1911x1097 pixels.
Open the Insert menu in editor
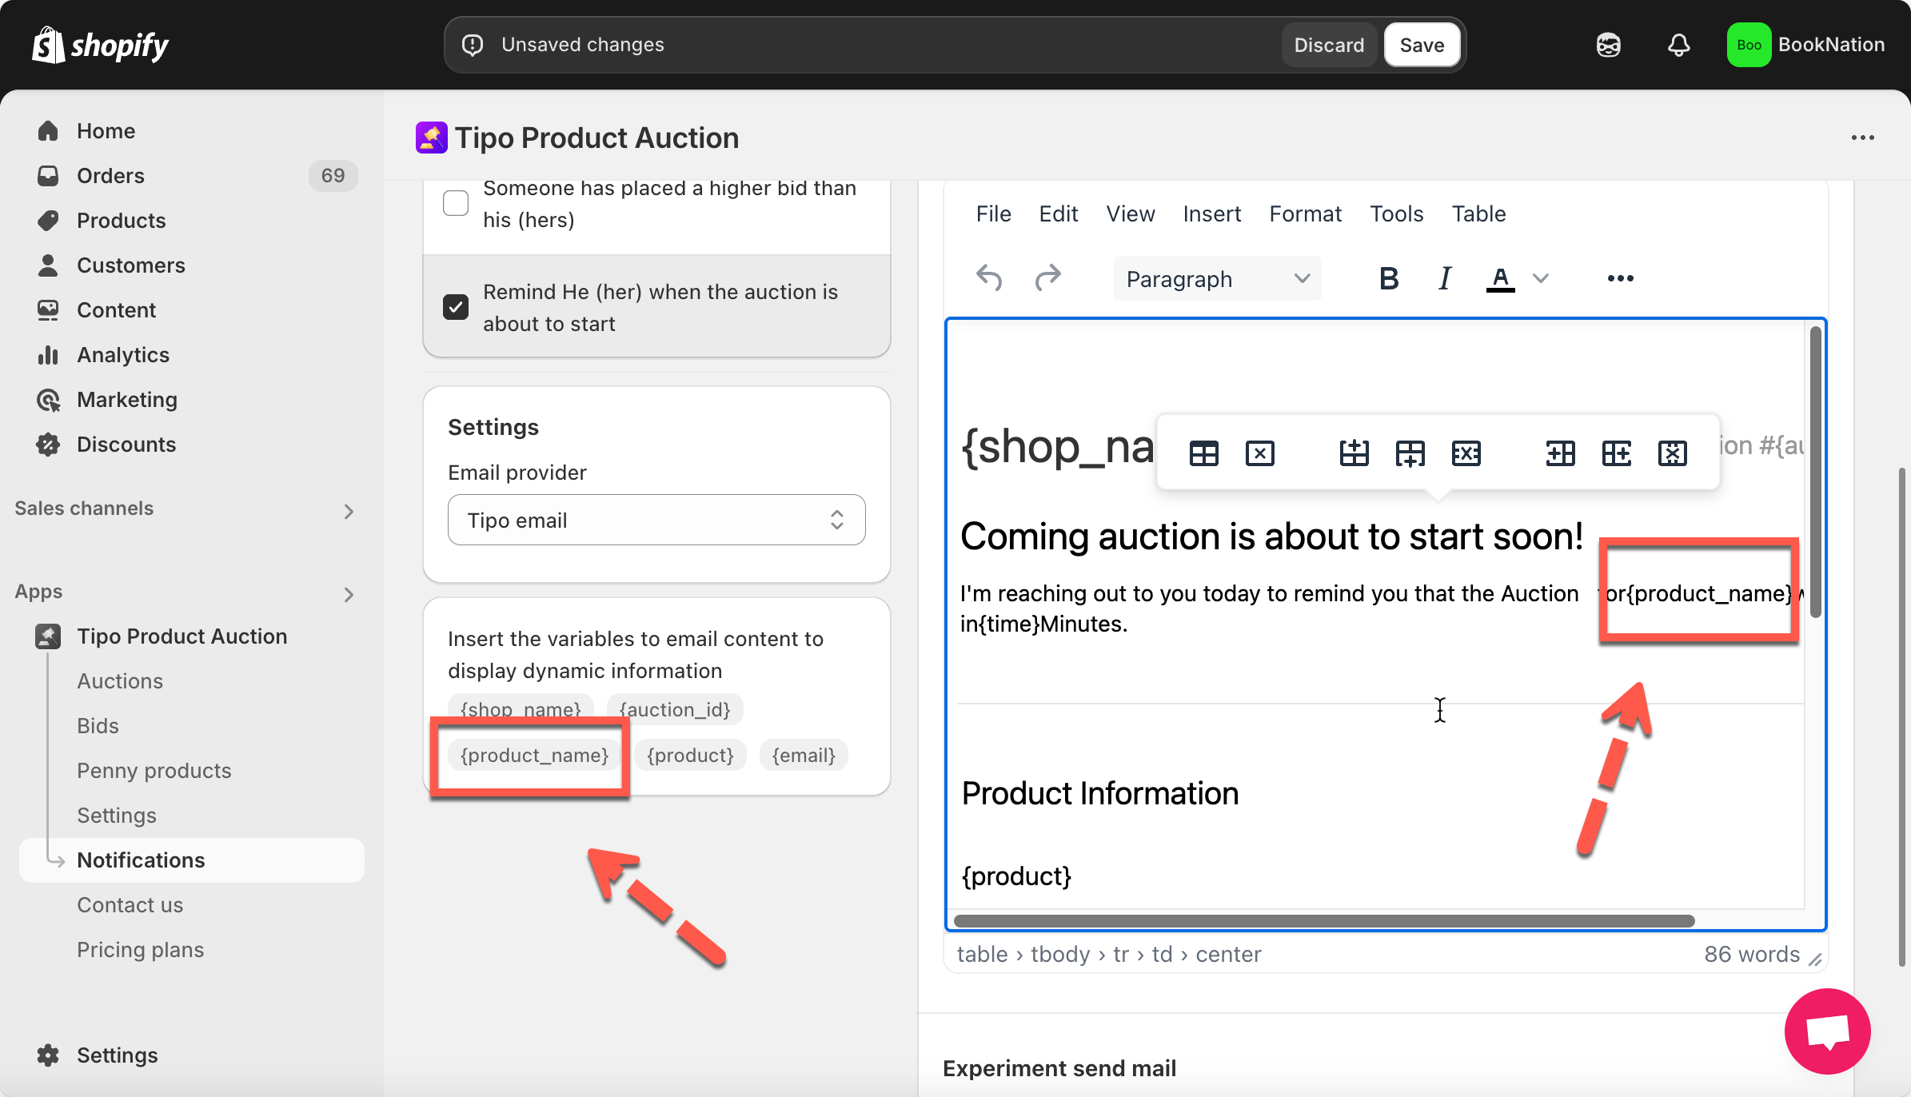tap(1211, 213)
